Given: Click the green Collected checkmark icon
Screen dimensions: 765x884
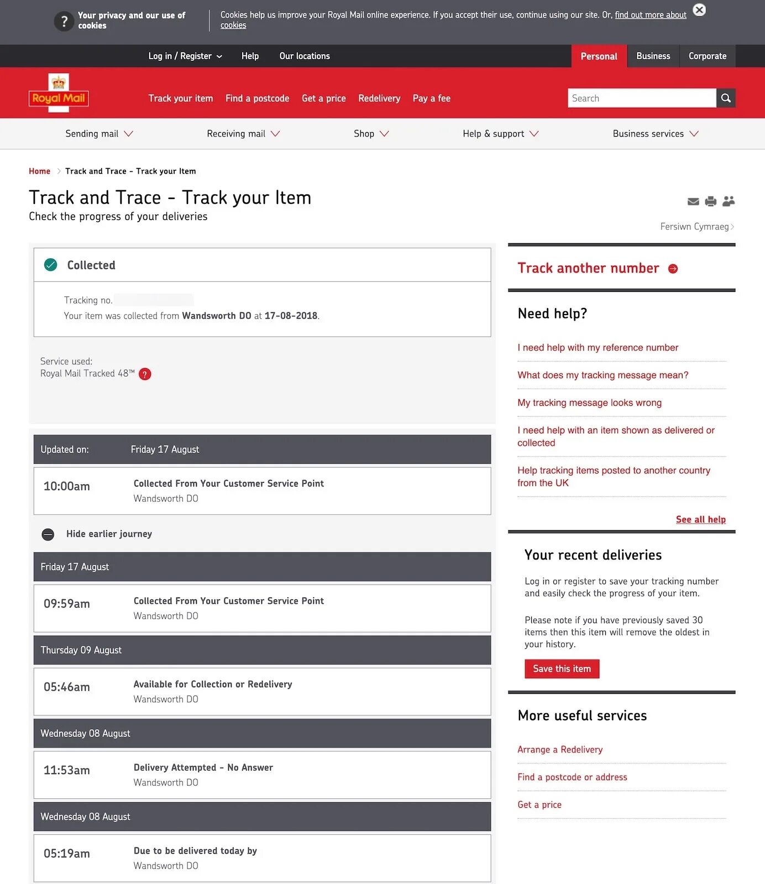Looking at the screenshot, I should point(50,265).
